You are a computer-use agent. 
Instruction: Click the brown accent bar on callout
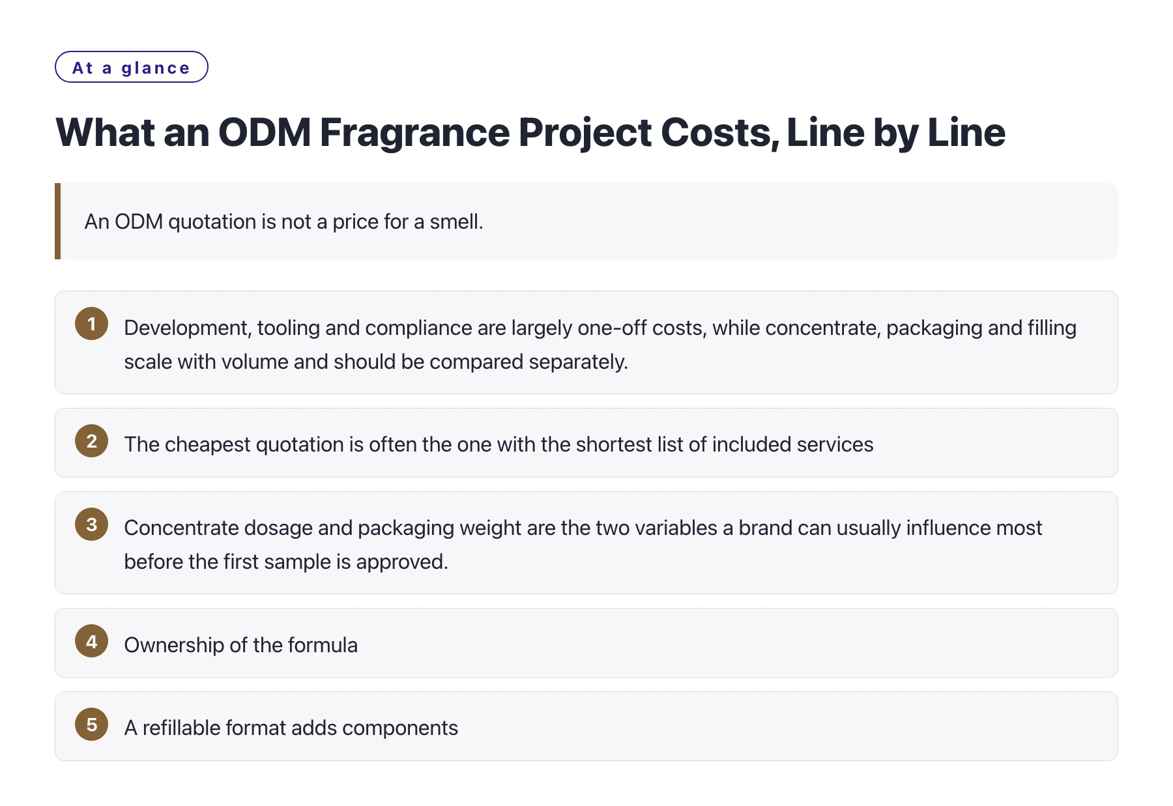pyautogui.click(x=57, y=222)
